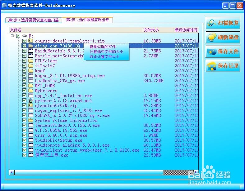
Task: Toggle checkbox for wrar_5.40.0.0_scp.exe
Action: point(24,135)
